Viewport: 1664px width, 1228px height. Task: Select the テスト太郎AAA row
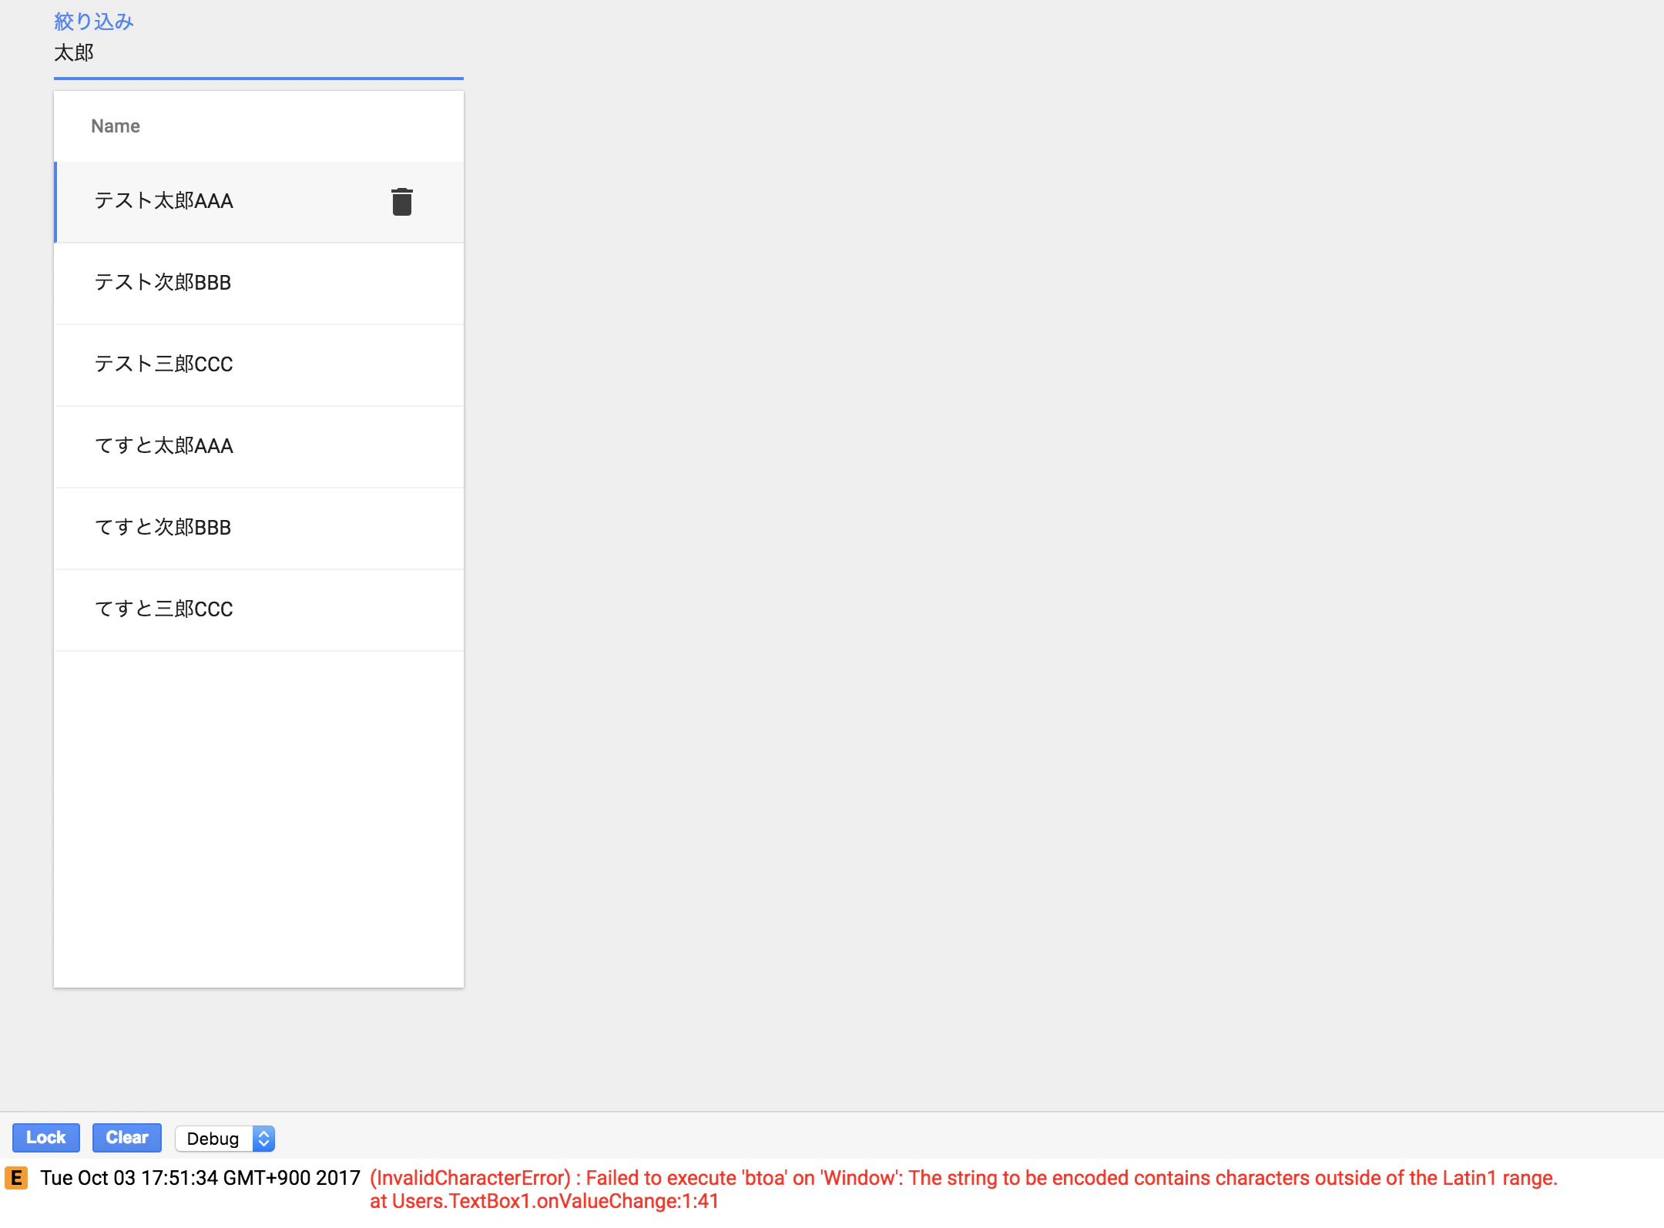pos(259,202)
